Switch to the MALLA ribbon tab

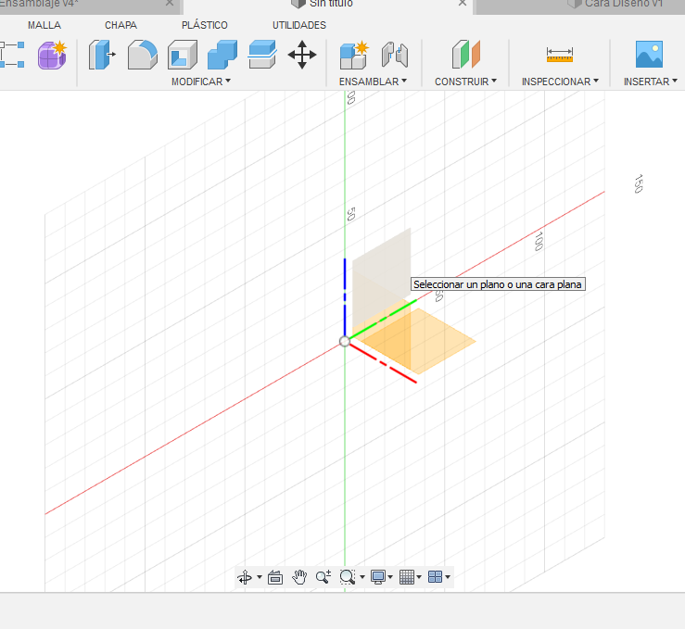coord(44,25)
